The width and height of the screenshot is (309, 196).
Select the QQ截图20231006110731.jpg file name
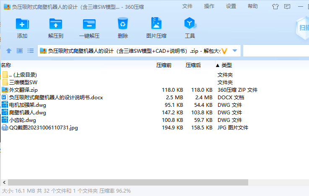tap(44, 128)
